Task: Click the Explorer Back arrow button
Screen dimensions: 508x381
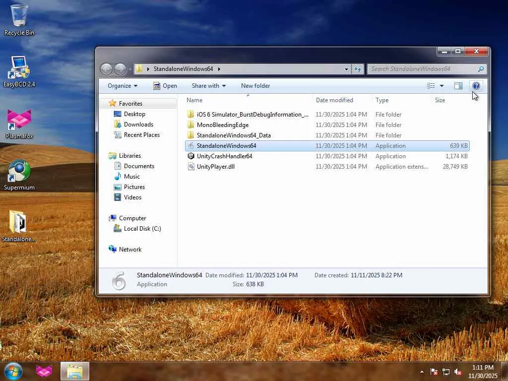Action: pos(106,68)
